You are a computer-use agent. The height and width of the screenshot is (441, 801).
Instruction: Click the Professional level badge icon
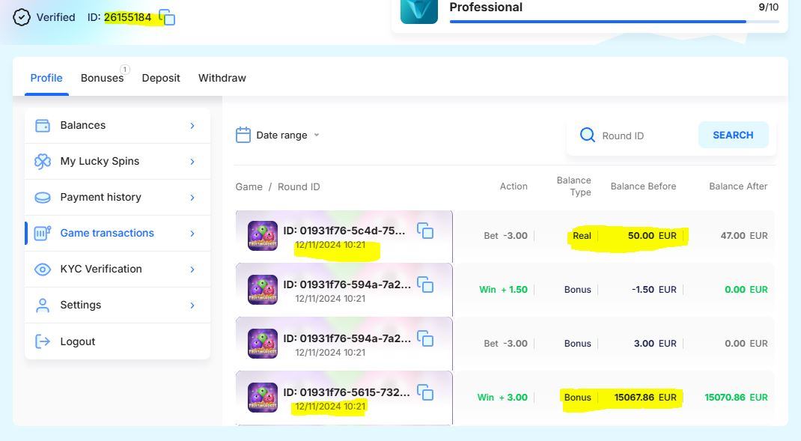coord(419,10)
